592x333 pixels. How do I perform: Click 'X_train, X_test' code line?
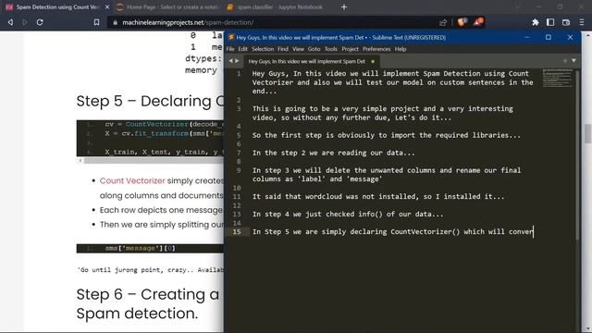(164, 152)
